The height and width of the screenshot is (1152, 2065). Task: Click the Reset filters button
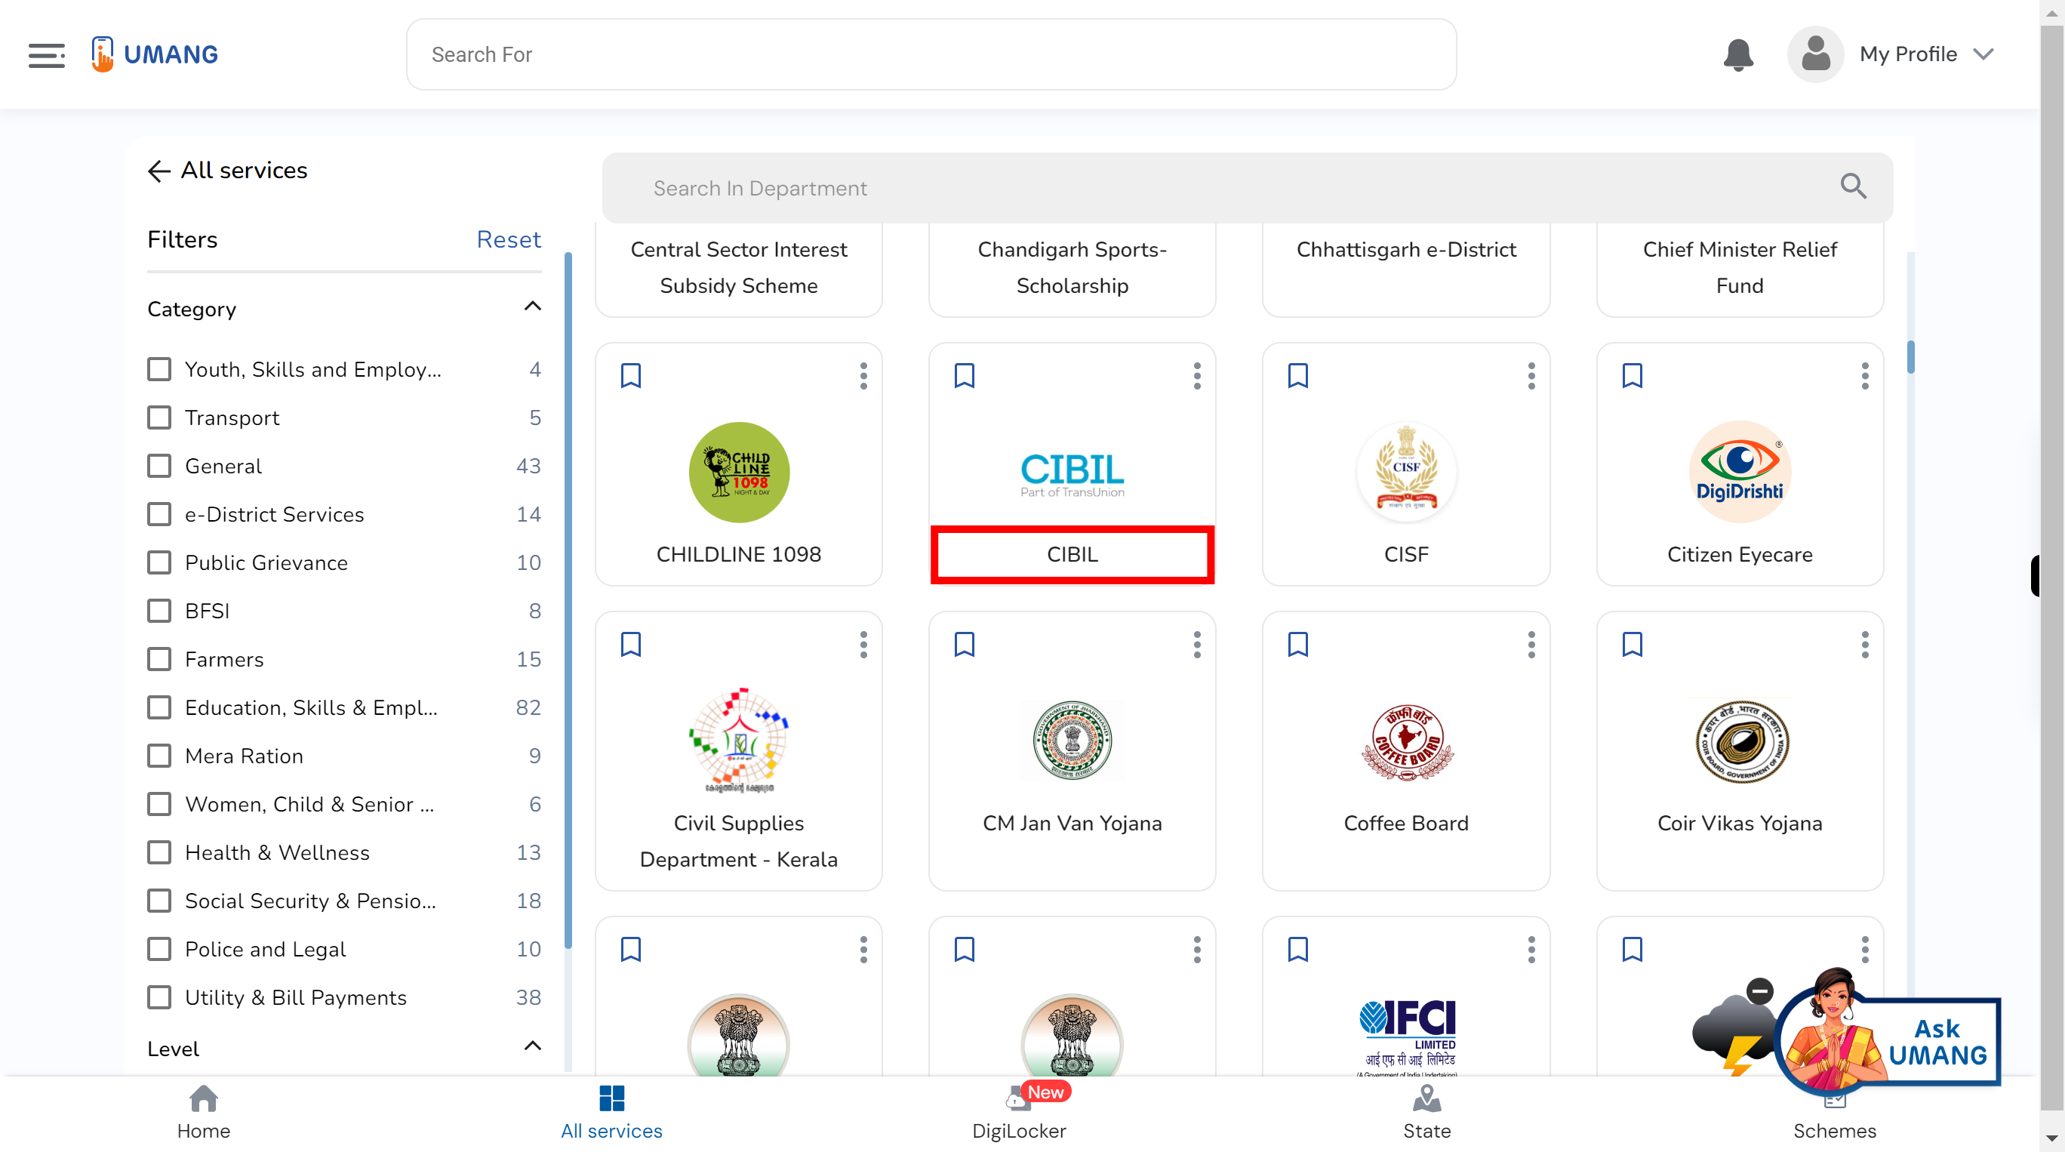pos(508,239)
